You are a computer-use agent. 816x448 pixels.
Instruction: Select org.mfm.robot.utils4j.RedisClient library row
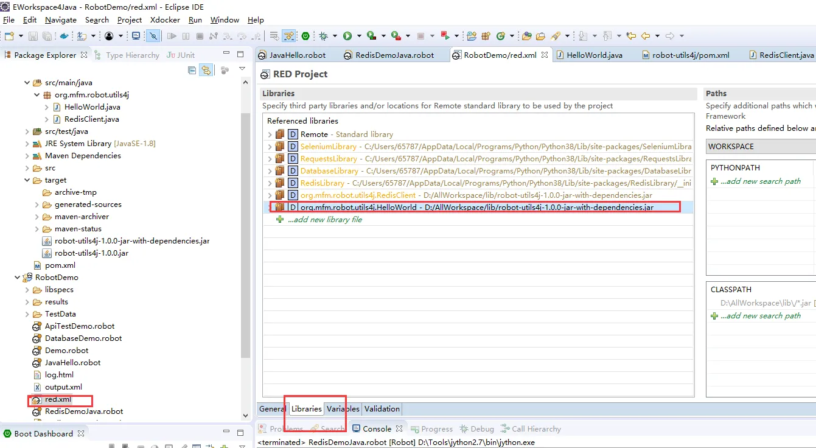[x=479, y=195]
